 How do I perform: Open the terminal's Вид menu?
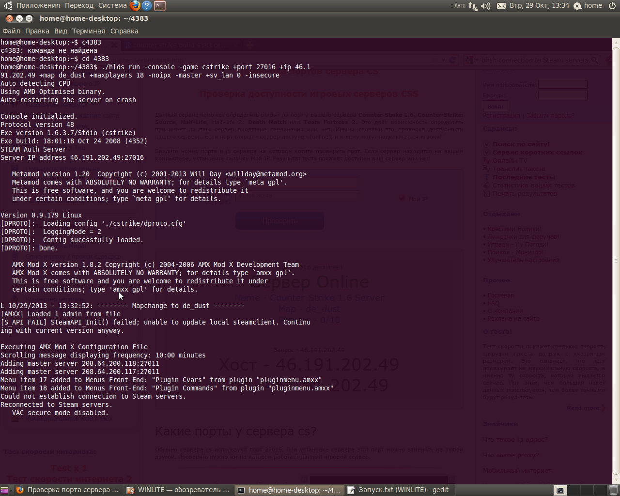click(61, 31)
